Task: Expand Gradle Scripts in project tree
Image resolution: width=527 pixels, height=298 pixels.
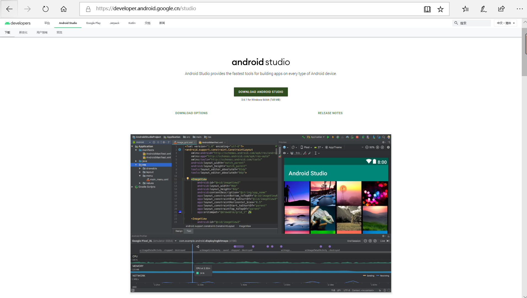Action: [132, 187]
